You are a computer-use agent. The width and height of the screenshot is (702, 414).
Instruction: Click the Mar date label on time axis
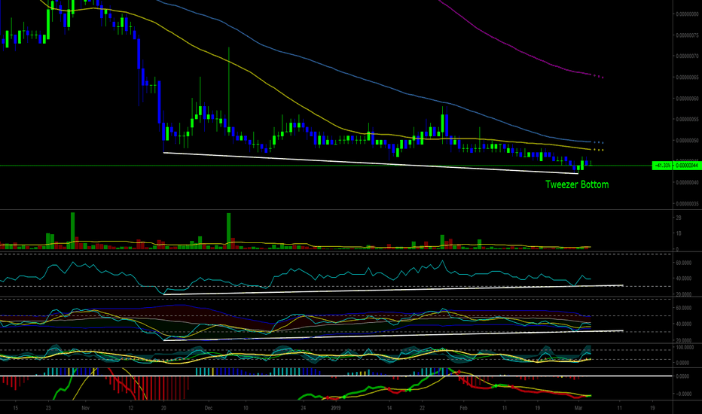[578, 408]
